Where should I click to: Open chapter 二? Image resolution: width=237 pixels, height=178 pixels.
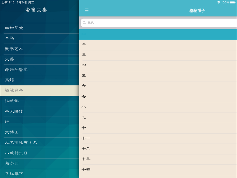[158, 45]
